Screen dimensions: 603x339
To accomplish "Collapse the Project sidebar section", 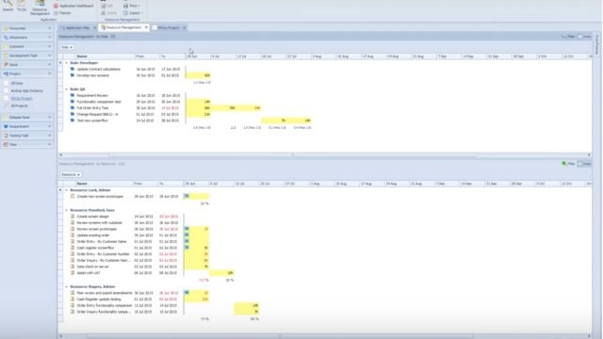I will click(27, 73).
